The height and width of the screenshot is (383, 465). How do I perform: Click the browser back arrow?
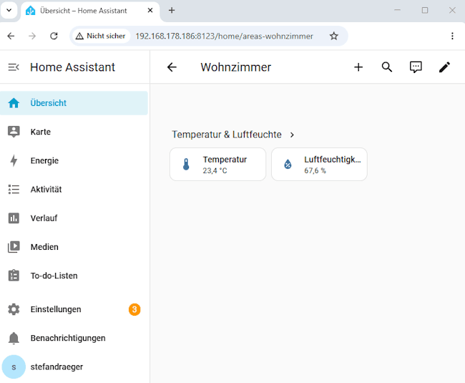11,36
